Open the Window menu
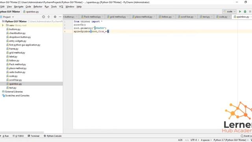 tap(70, 7)
